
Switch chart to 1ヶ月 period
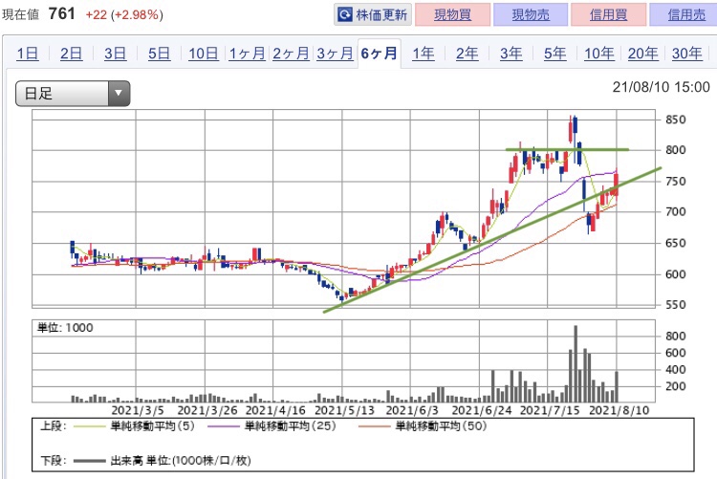click(247, 54)
